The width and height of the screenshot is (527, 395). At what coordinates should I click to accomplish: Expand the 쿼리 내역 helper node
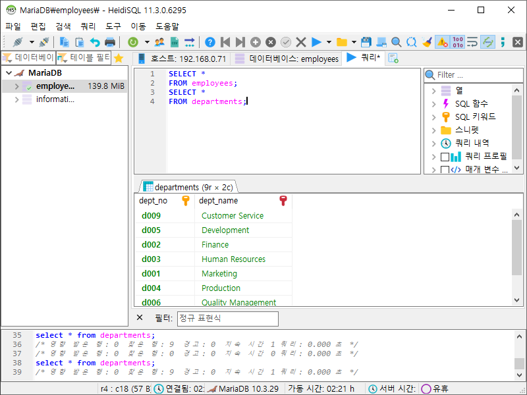coord(433,144)
